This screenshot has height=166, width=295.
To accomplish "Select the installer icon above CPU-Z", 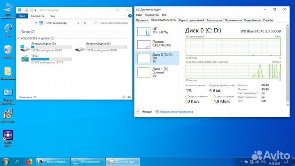I will [x=8, y=115].
